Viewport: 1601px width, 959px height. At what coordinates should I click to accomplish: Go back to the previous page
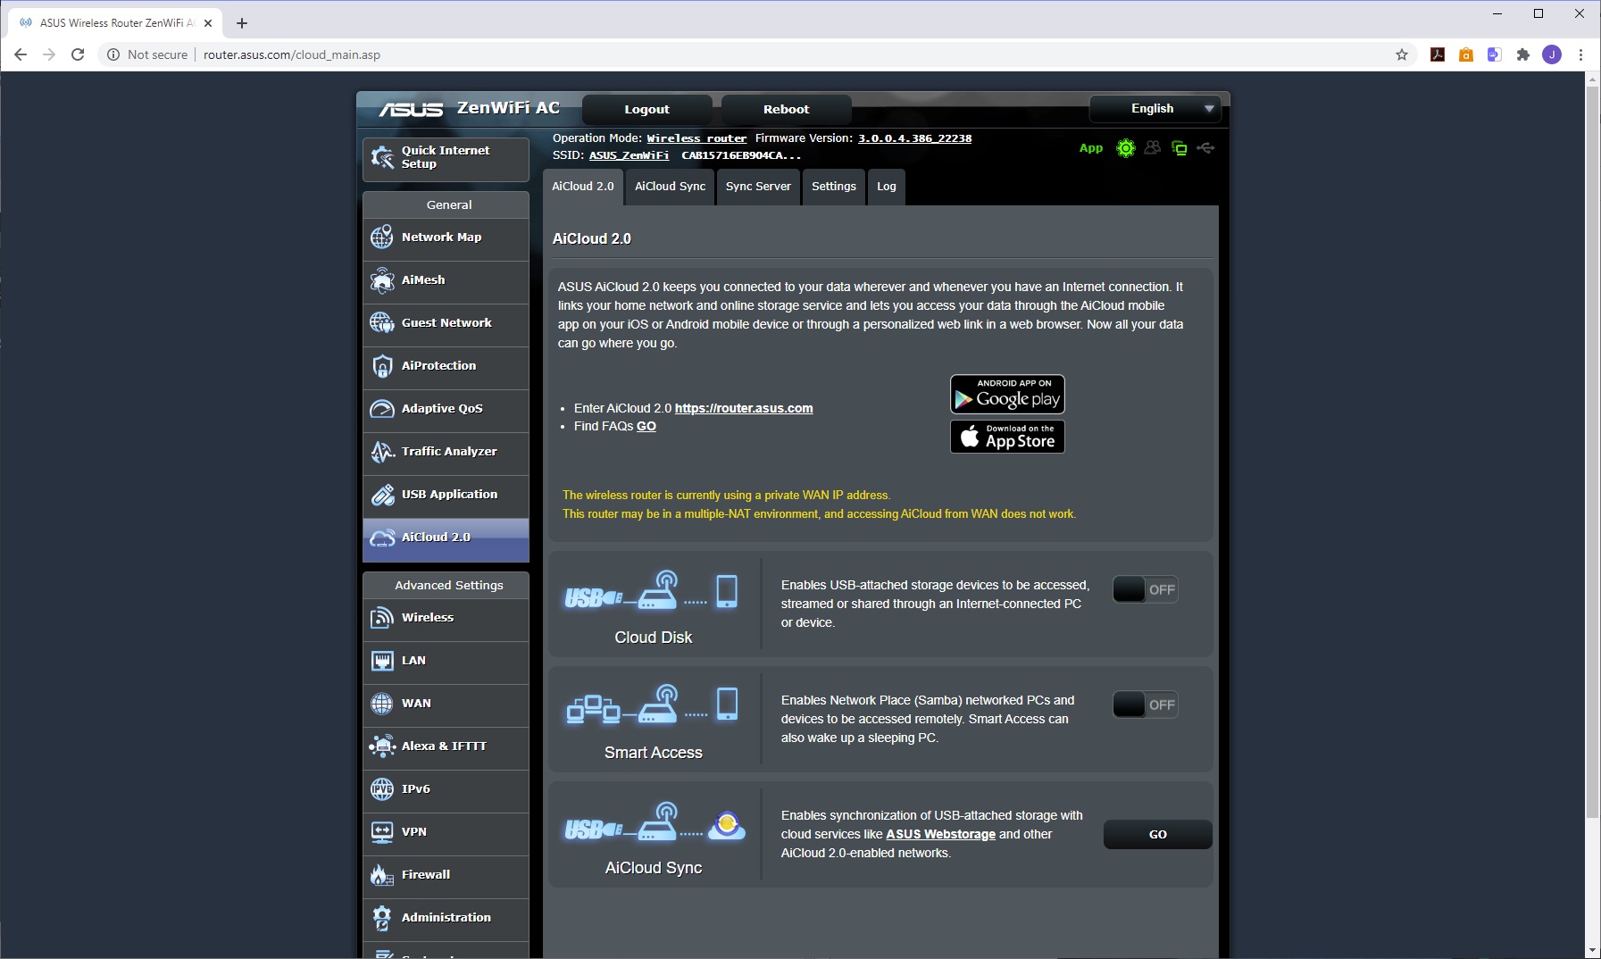pos(21,54)
